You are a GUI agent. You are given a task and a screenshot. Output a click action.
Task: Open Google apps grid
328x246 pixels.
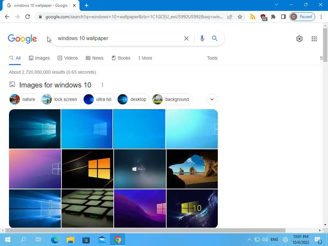click(314, 39)
